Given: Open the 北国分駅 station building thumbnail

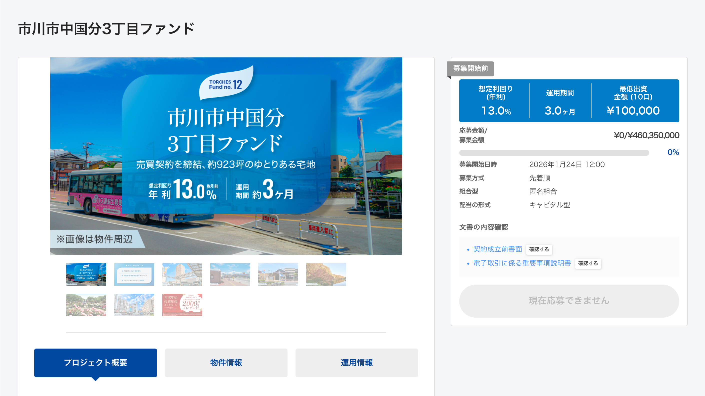Looking at the screenshot, I should (278, 274).
